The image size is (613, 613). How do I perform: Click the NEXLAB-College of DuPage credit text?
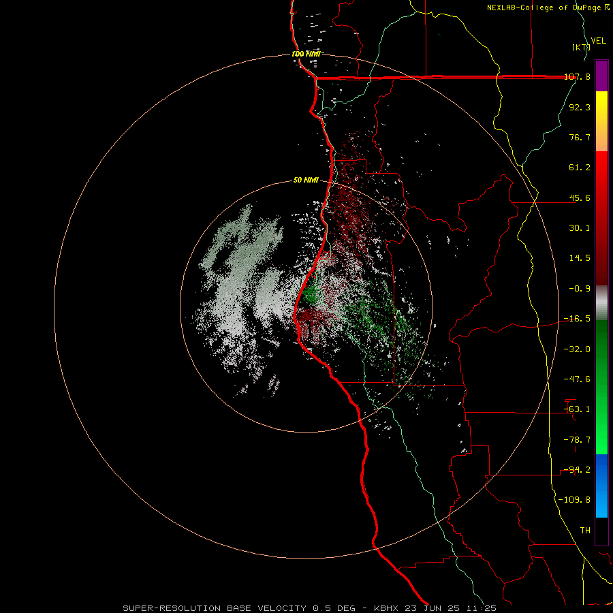(x=544, y=7)
